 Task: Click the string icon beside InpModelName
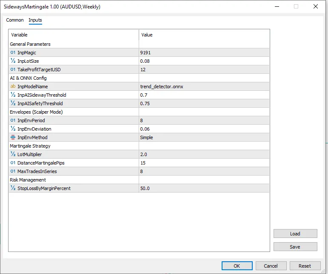13,87
